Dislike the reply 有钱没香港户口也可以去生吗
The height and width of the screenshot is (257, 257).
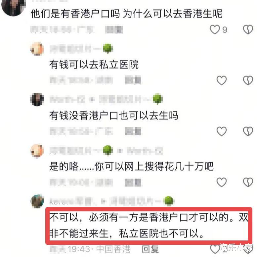click(248, 131)
